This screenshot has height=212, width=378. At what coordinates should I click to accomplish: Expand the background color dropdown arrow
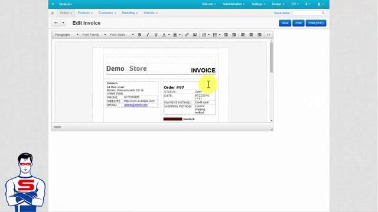(180, 35)
